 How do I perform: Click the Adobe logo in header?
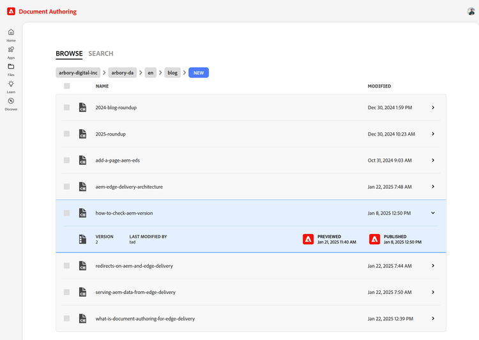coord(11,12)
